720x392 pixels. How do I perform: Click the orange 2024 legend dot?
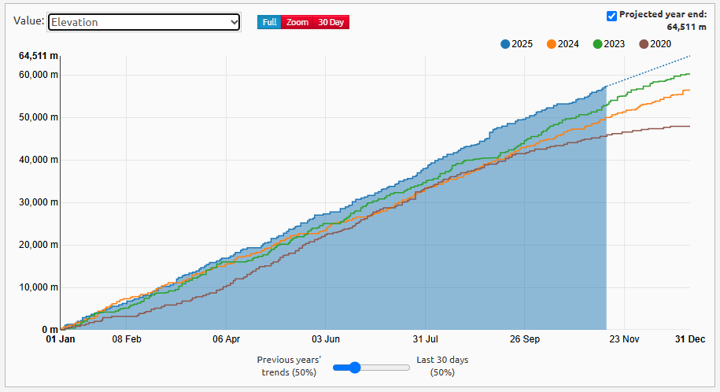(552, 44)
